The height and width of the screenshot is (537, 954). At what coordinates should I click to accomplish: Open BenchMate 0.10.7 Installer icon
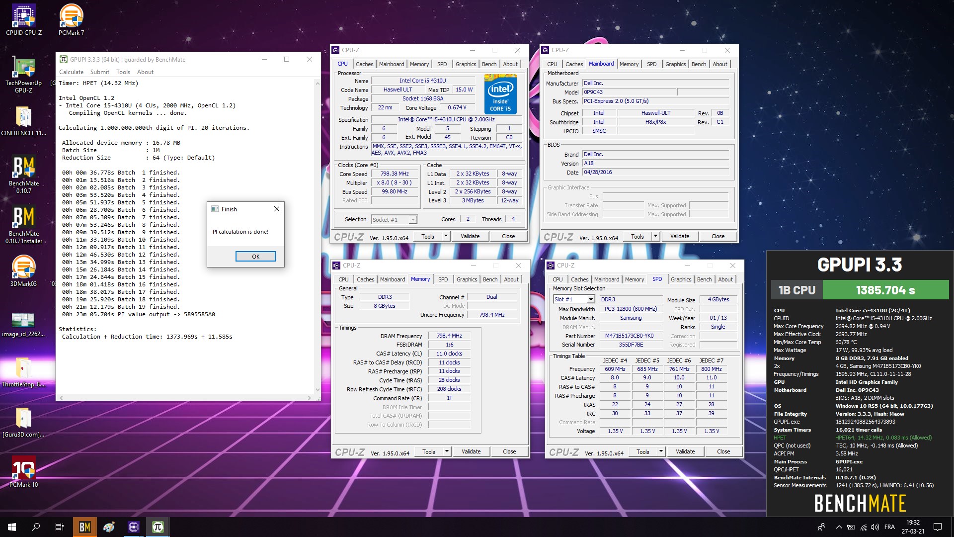click(x=23, y=225)
